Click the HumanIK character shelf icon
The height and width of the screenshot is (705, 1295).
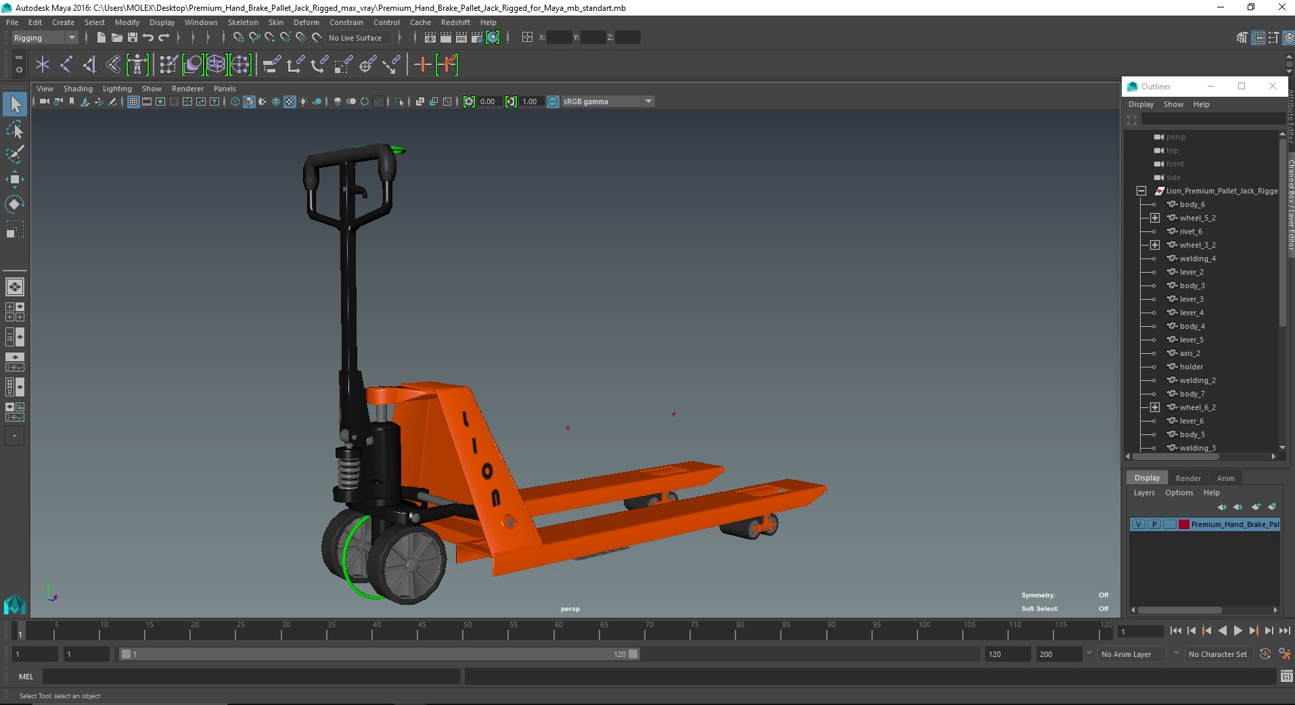(x=137, y=65)
